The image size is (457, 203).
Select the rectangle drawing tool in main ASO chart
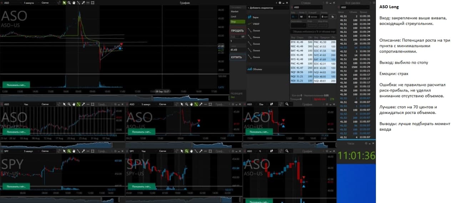click(93, 2)
